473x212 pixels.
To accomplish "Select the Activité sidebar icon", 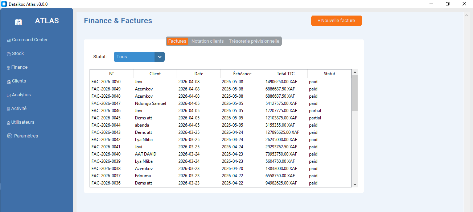I will [x=8, y=109].
